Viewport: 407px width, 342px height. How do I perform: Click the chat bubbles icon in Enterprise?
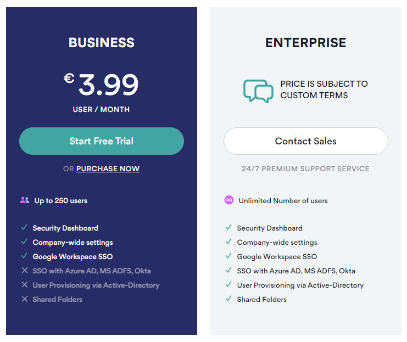(258, 91)
